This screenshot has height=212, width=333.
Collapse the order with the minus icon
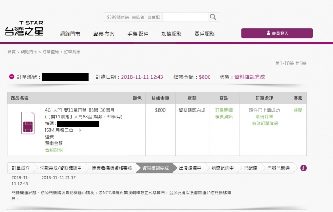pos(12,77)
